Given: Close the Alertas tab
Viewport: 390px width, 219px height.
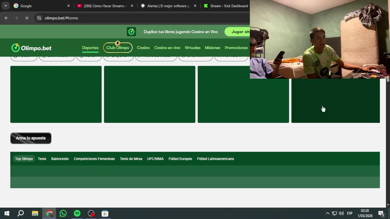Looking at the screenshot, I should point(195,6).
